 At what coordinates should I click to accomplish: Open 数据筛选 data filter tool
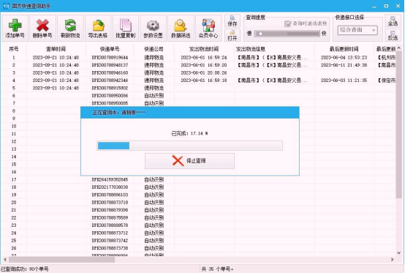tap(181, 29)
